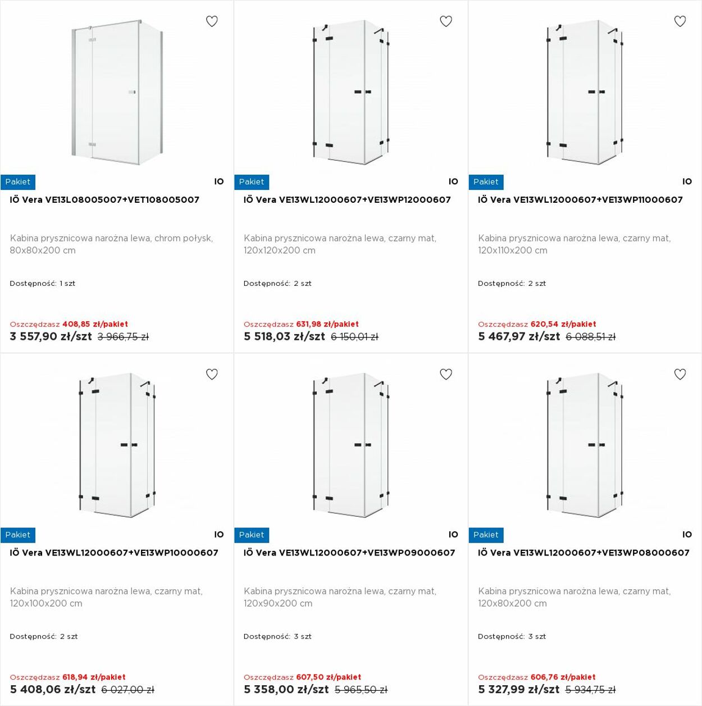
Task: Favorite the chrom połysk 80x80x200 cabin
Action: 212,21
